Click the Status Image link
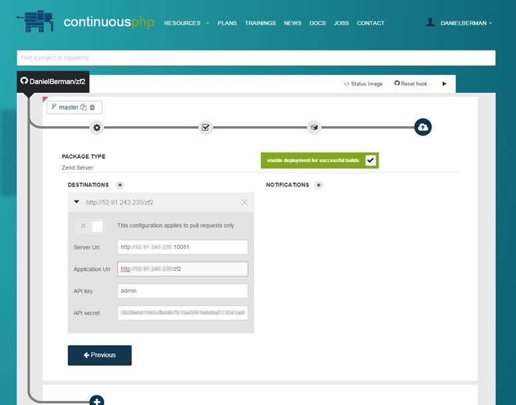The width and height of the screenshot is (516, 405). coord(363,84)
